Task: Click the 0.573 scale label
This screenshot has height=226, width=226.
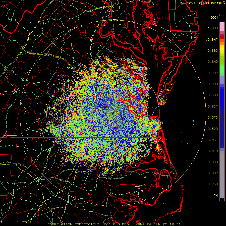Action: (x=213, y=118)
